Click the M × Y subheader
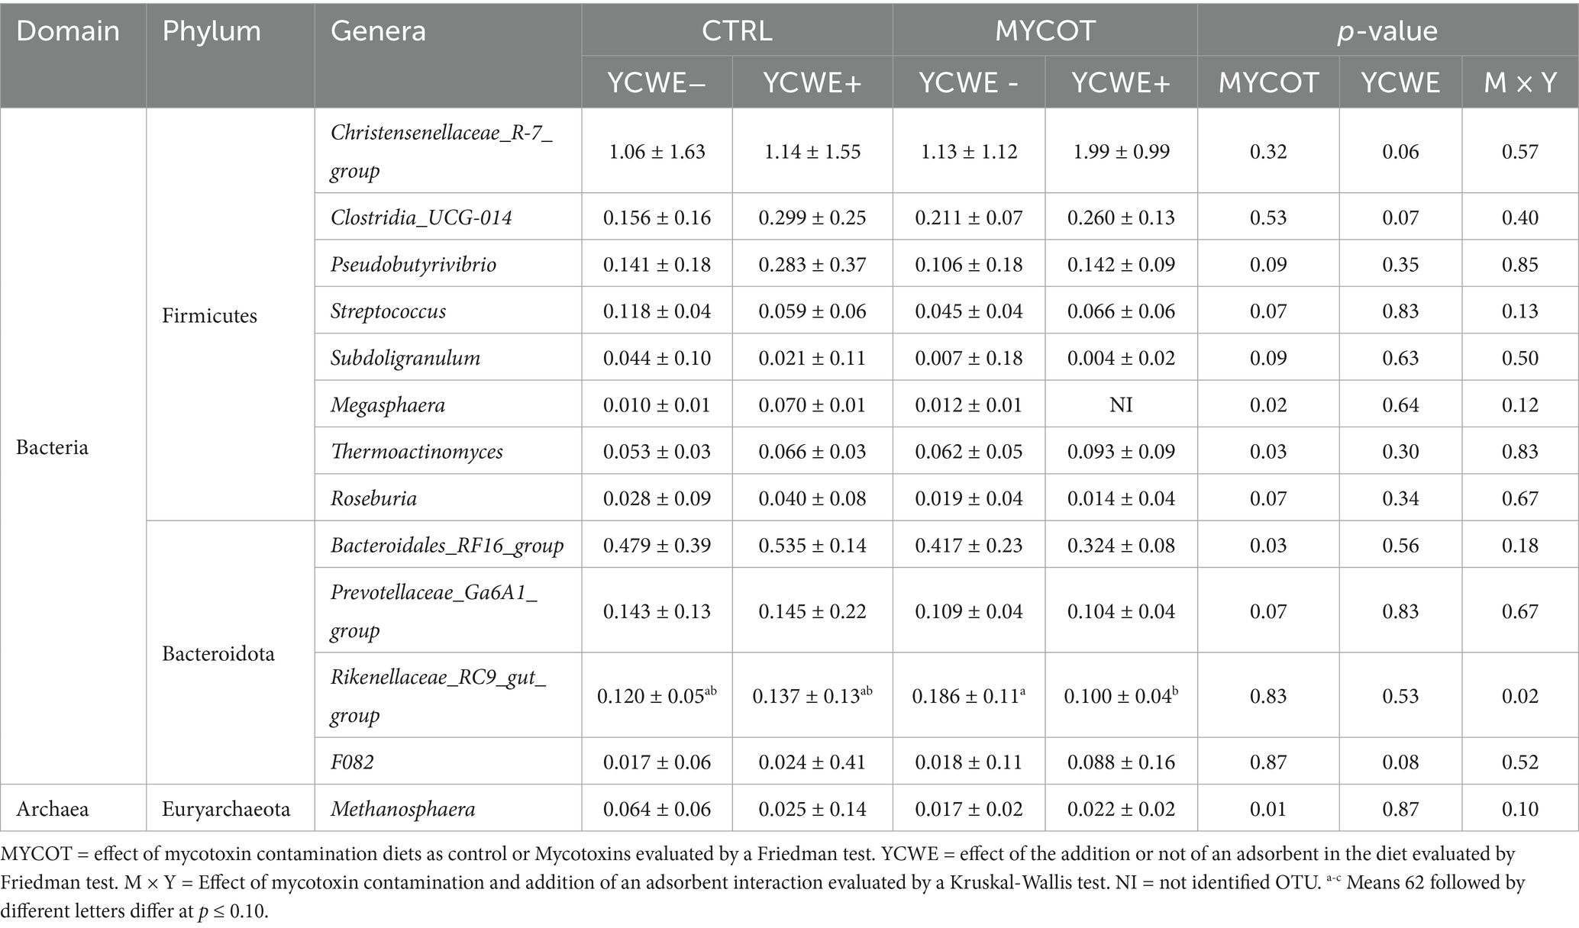 coord(1519,82)
